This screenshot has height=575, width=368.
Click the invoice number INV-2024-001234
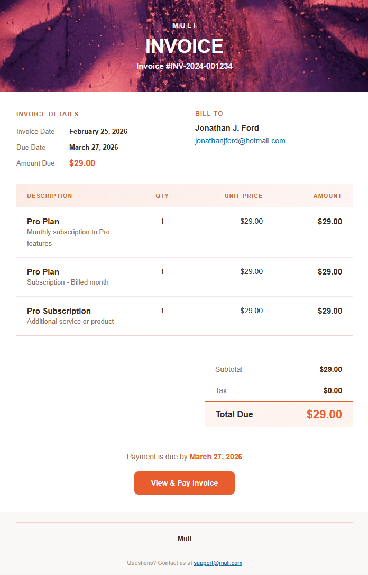[184, 66]
